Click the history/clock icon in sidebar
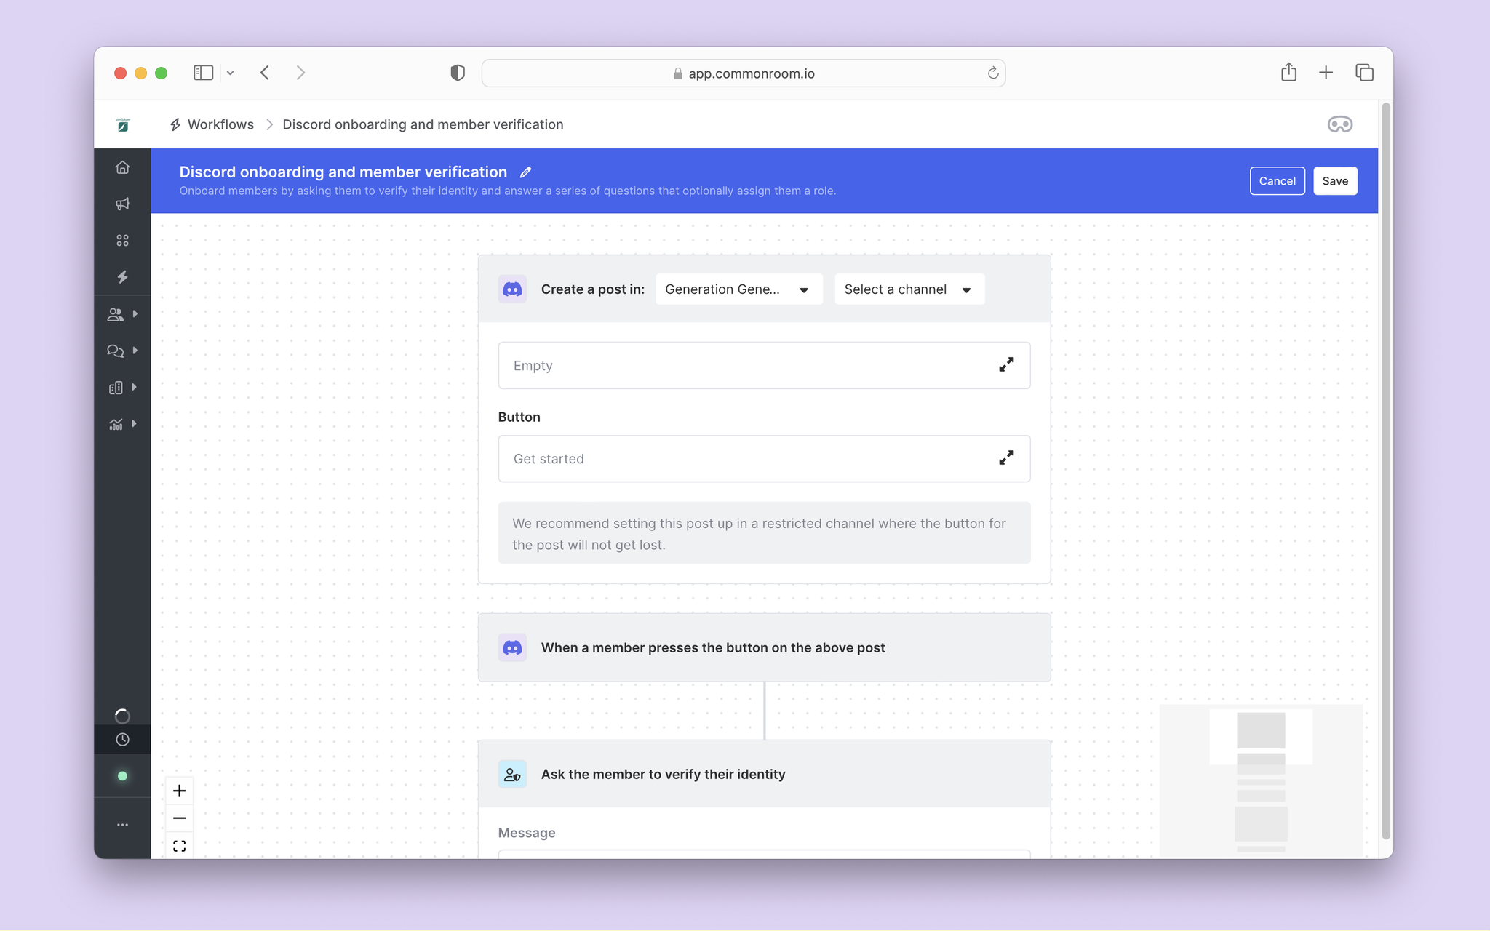The width and height of the screenshot is (1490, 931). (121, 740)
